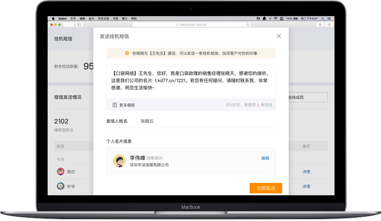Click 叶华's avatar in the list
This screenshot has width=381, height=221.
[60, 186]
